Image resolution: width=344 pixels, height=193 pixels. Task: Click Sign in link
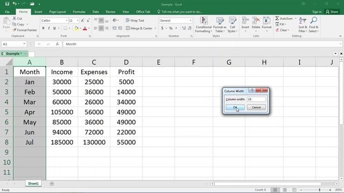click(317, 12)
